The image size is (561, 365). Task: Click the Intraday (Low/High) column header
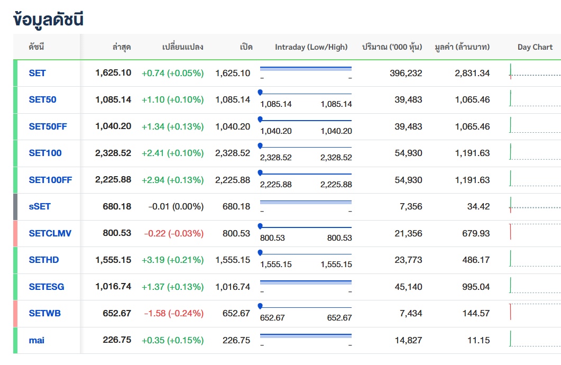pos(311,47)
